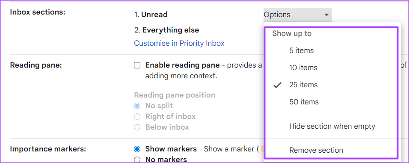Viewport: 409px width, 163px height.
Task: Choose Hide section when empty
Action: pos(332,127)
